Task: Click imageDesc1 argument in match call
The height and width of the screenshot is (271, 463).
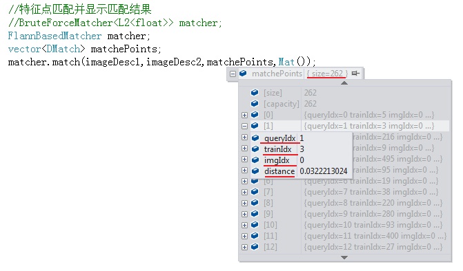Action: [112, 62]
